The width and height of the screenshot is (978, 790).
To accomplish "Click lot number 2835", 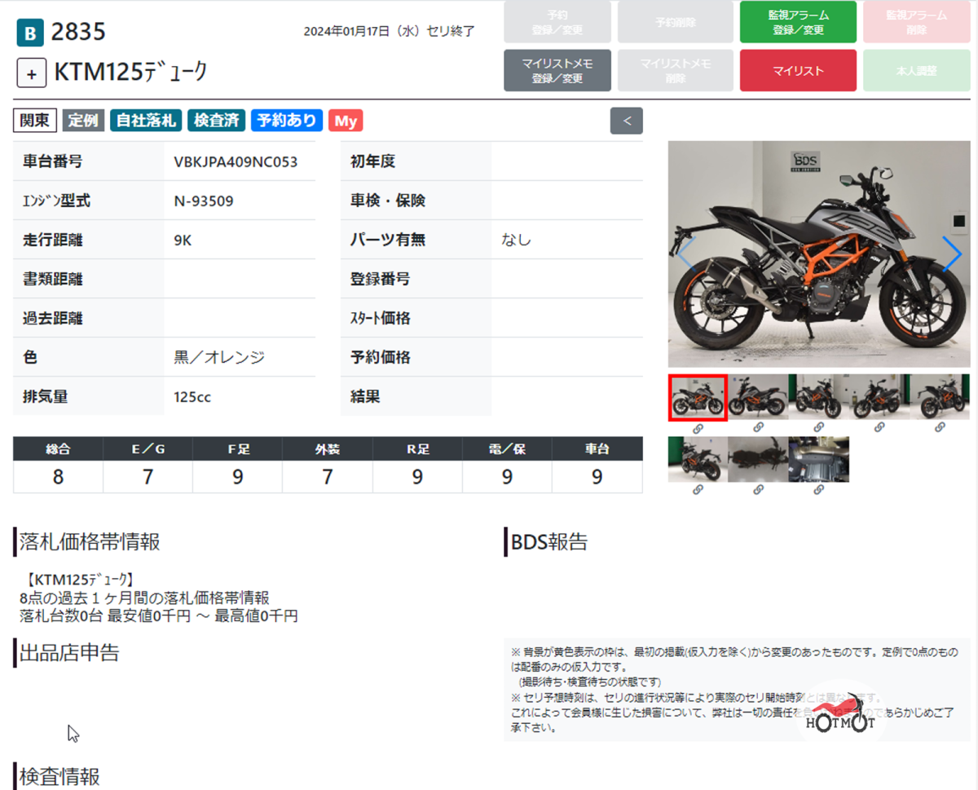I will tap(78, 33).
